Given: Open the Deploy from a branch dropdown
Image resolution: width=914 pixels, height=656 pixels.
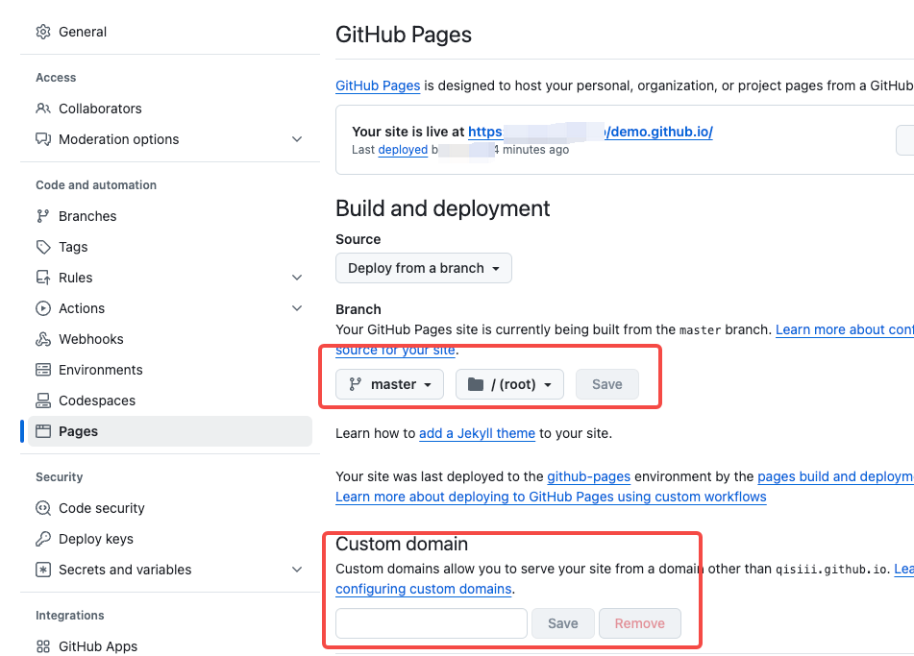Looking at the screenshot, I should point(424,268).
